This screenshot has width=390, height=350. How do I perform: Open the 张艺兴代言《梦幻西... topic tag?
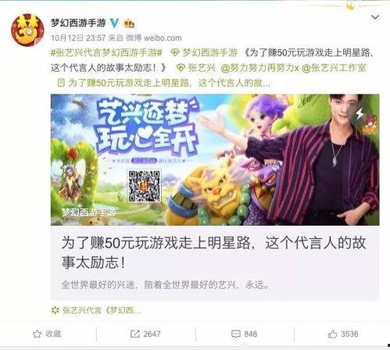pos(97,310)
